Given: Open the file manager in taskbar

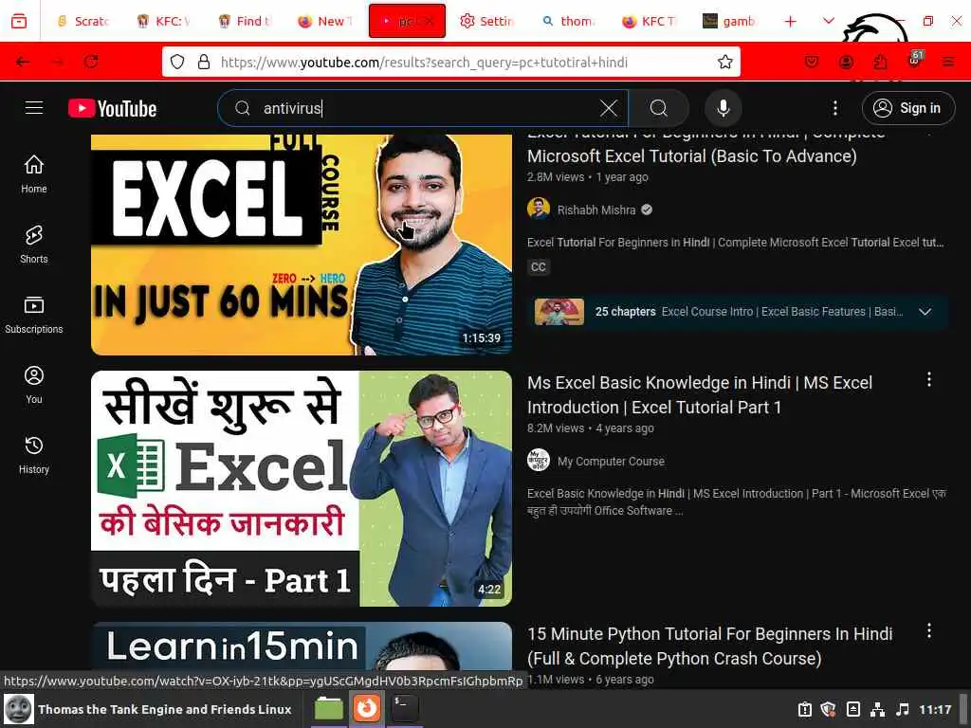Looking at the screenshot, I should 329,708.
